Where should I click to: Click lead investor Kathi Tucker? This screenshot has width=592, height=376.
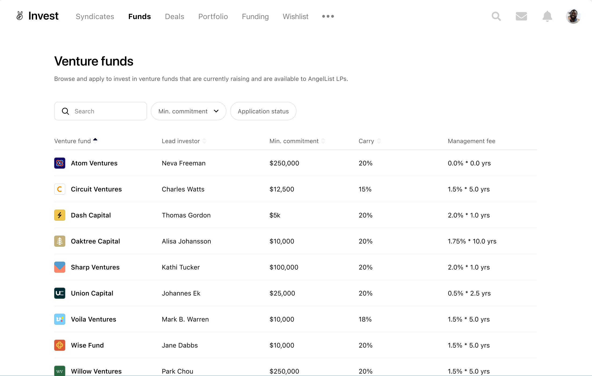(x=181, y=267)
